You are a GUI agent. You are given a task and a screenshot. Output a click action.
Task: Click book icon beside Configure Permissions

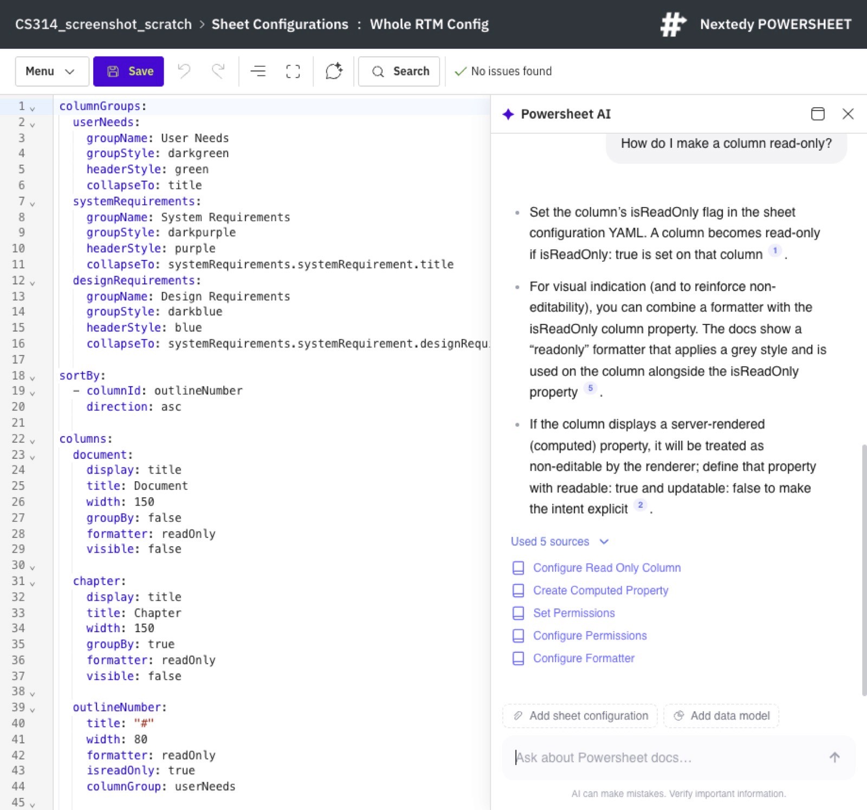click(519, 636)
